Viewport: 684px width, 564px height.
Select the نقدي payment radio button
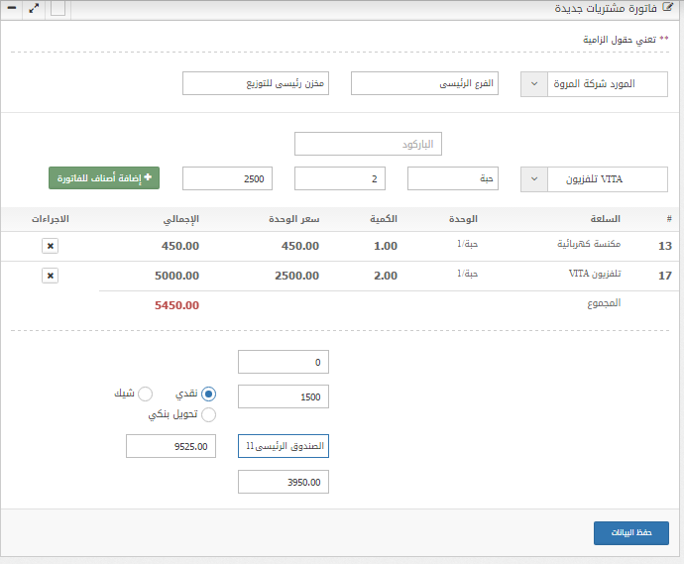click(208, 395)
